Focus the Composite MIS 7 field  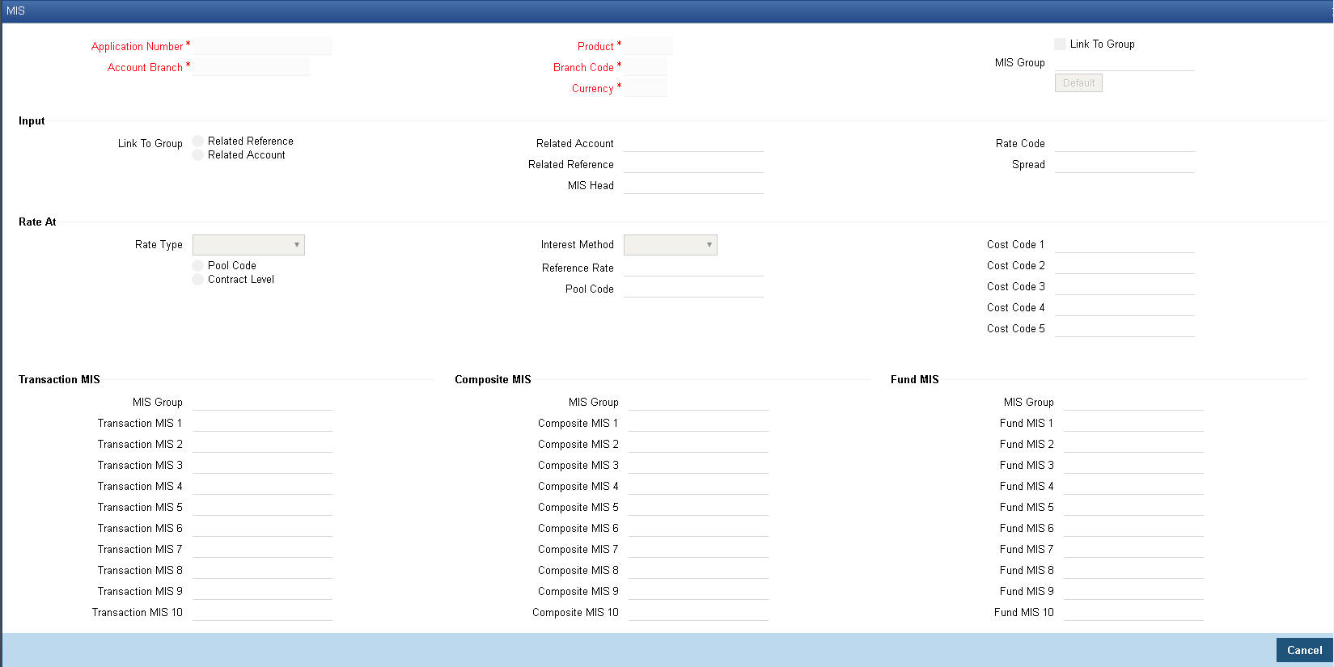tap(698, 549)
